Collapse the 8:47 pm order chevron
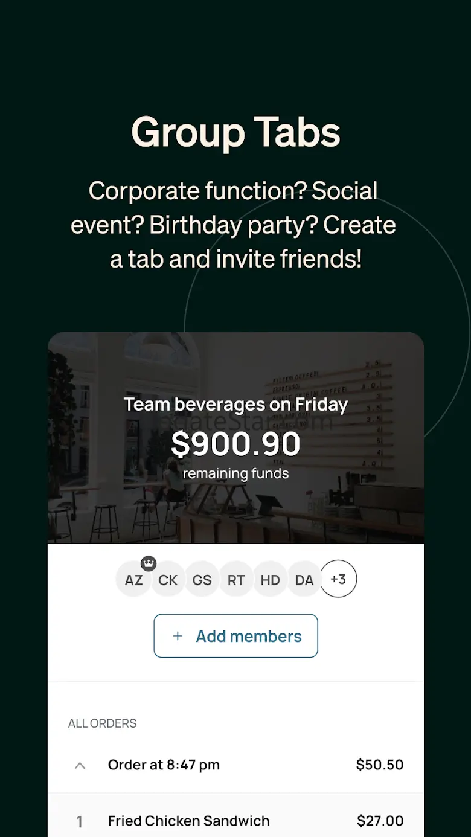Image resolution: width=471 pixels, height=837 pixels. coord(80,765)
